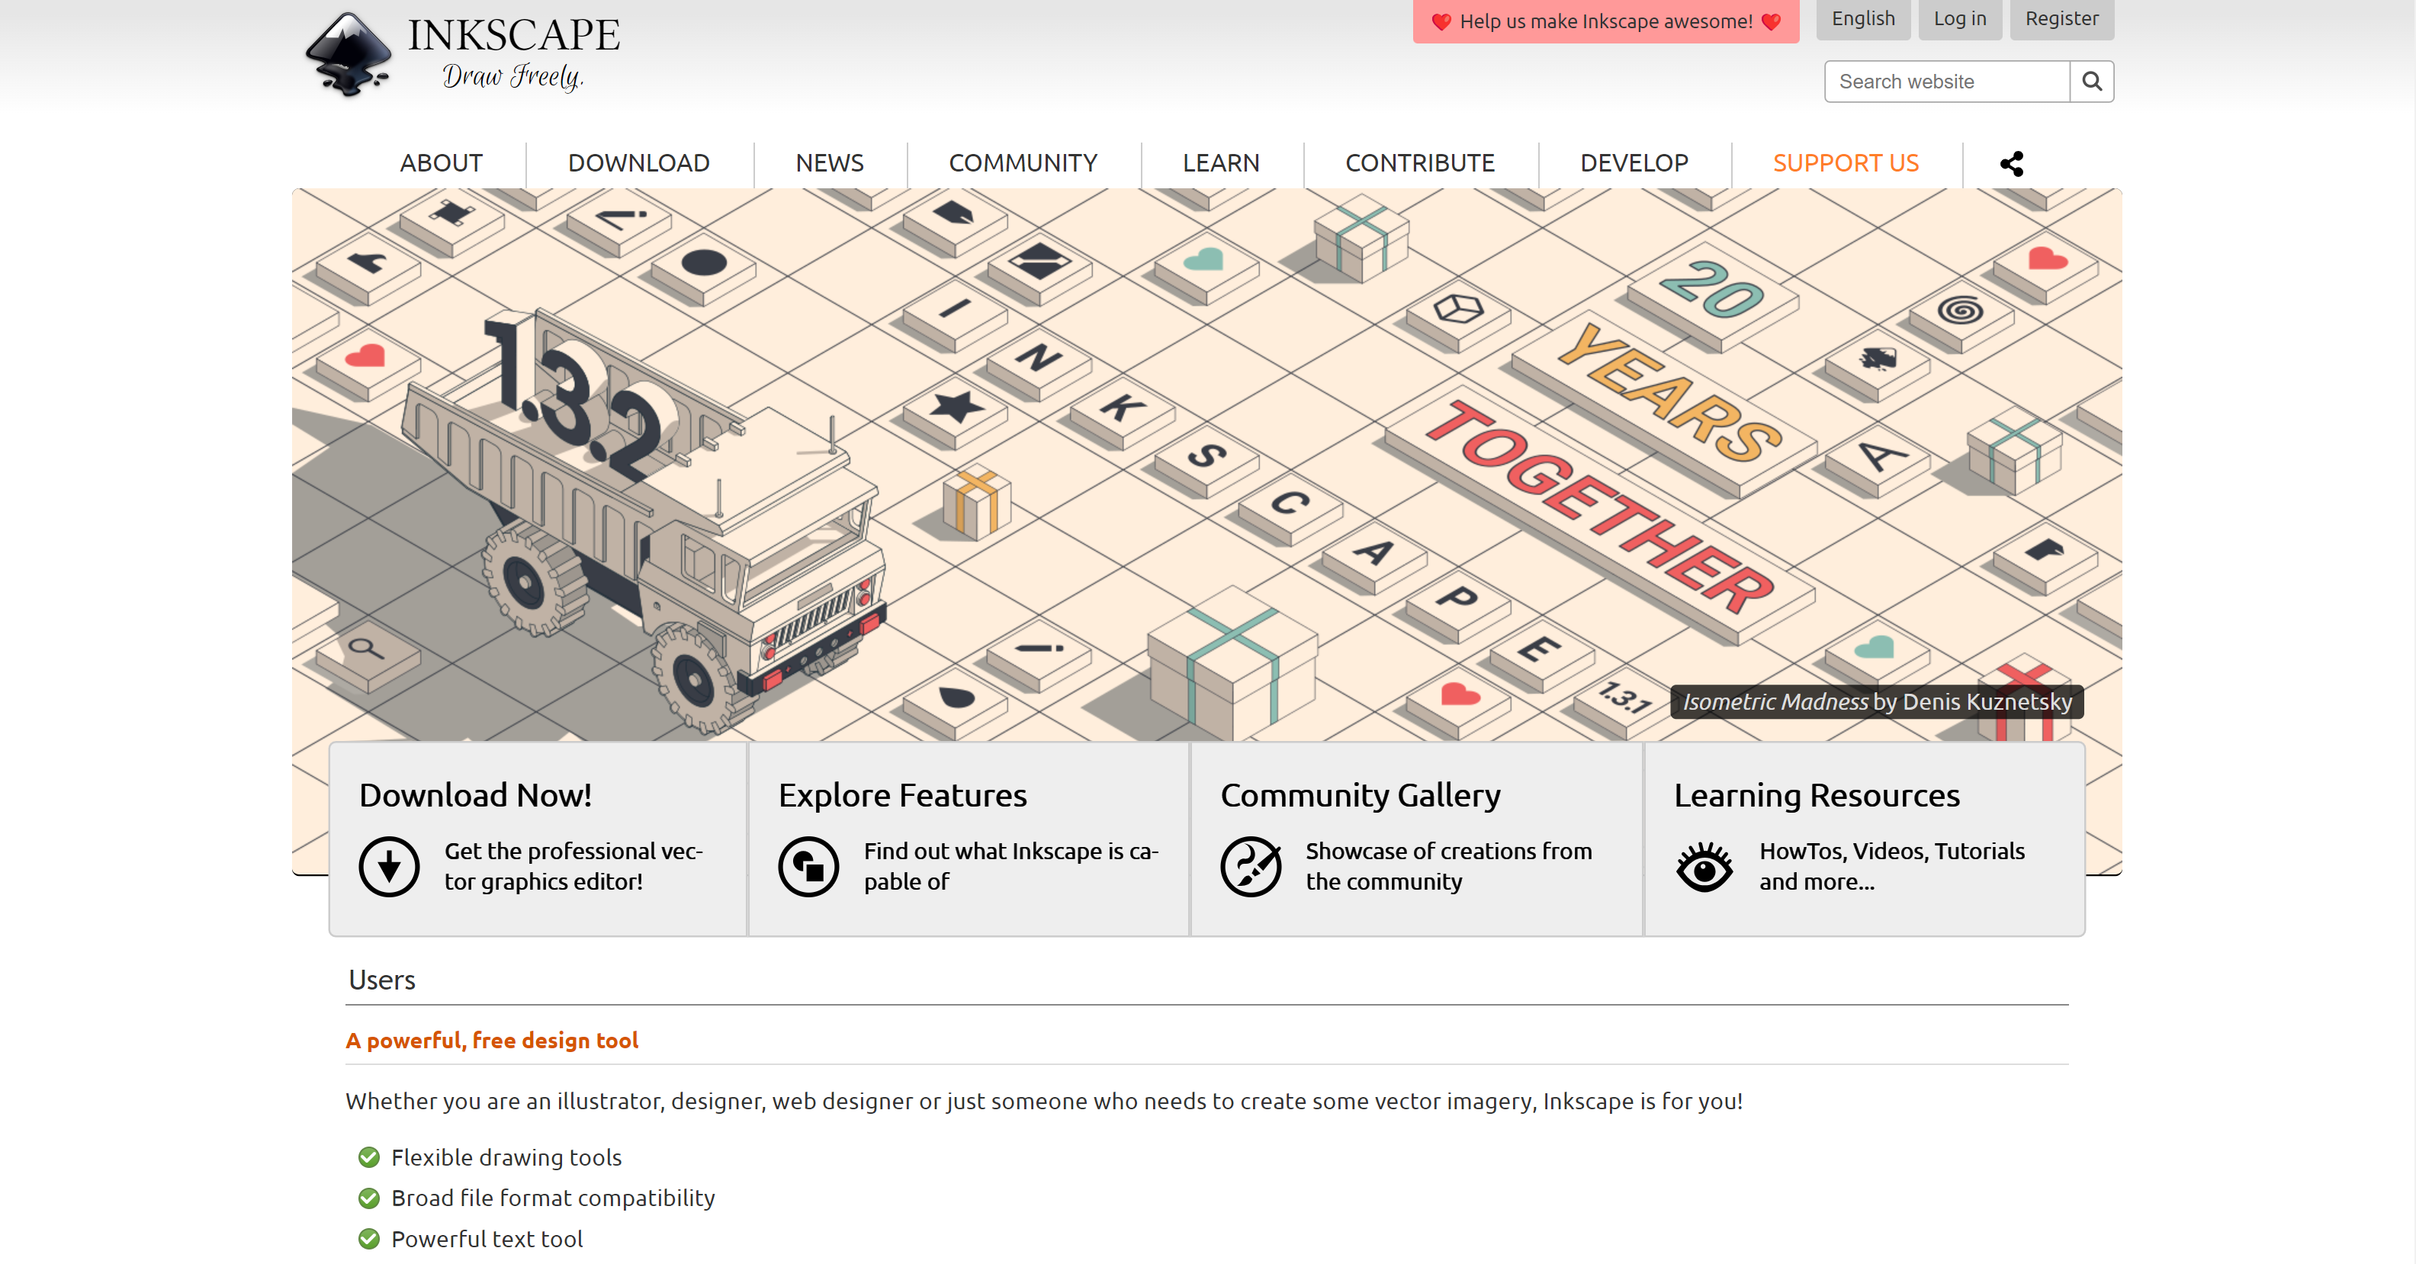Click the Inkscape mountain logo icon
2416x1264 pixels.
click(348, 54)
